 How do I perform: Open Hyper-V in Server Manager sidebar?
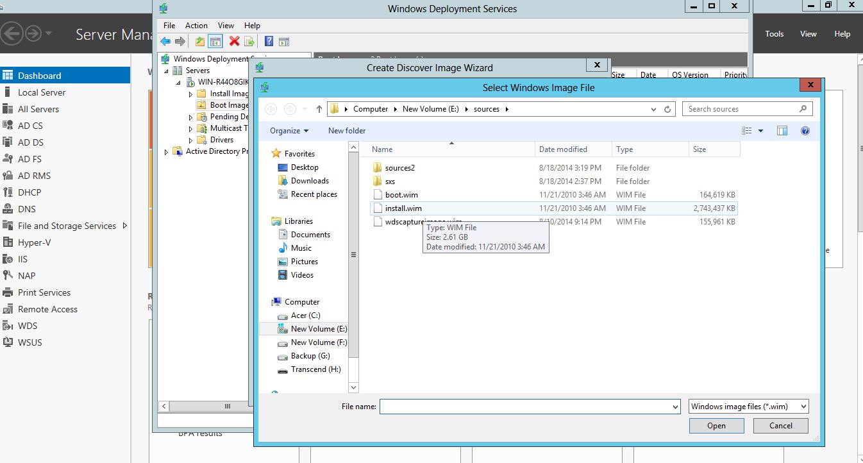(x=34, y=242)
